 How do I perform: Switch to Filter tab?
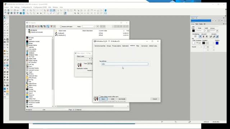(x=138, y=46)
